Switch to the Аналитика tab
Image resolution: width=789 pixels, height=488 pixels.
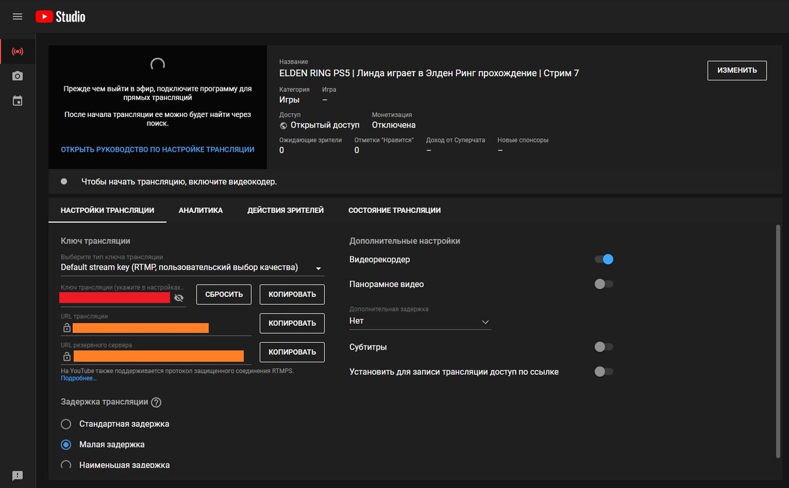click(x=201, y=210)
